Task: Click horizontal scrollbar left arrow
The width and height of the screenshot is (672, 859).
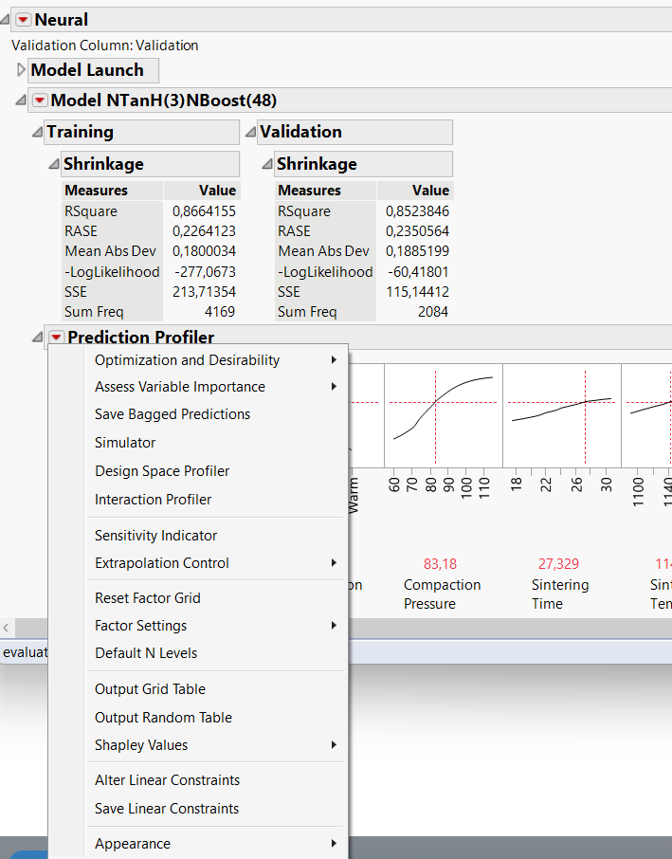Action: click(x=6, y=628)
